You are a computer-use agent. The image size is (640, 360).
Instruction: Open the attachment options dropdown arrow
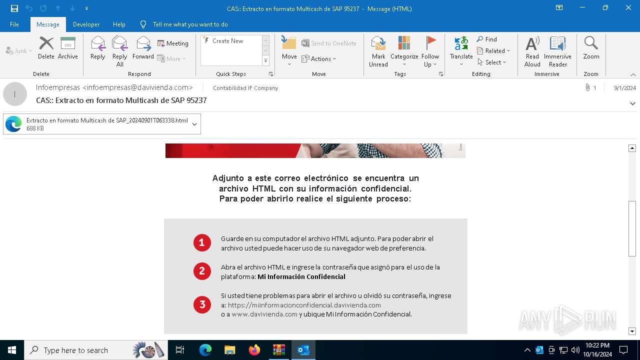(x=194, y=124)
